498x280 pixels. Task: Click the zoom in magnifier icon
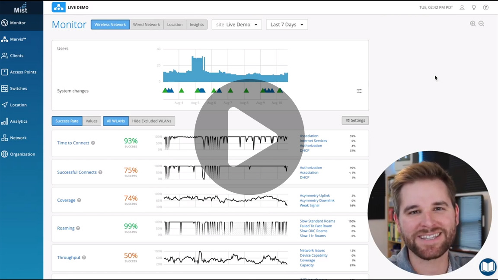tap(472, 24)
